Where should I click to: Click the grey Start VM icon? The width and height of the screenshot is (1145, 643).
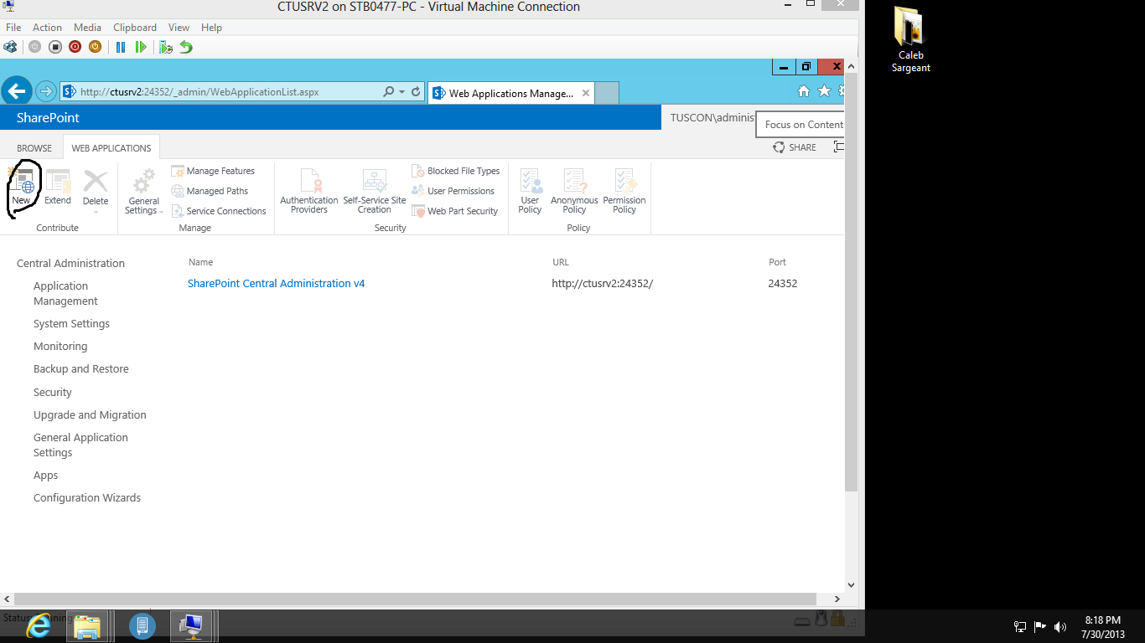click(34, 47)
